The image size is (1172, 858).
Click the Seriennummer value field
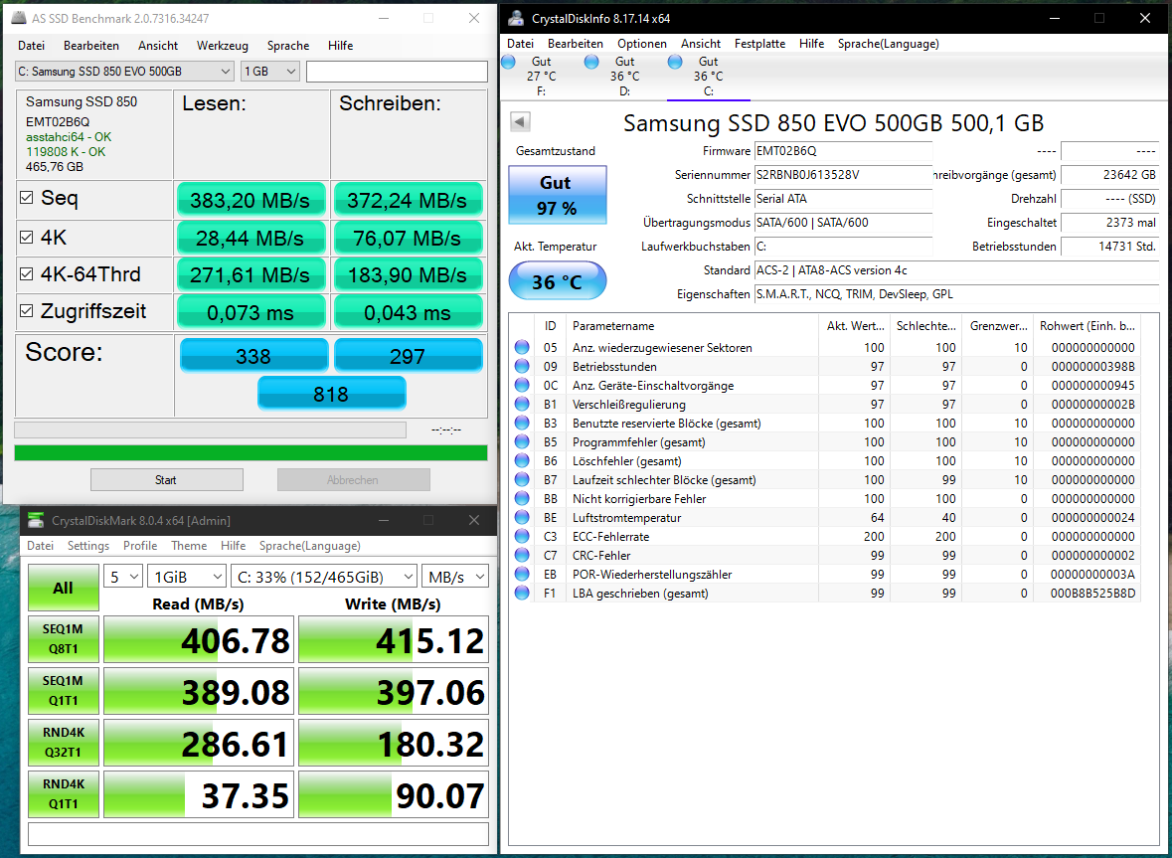[x=843, y=175]
